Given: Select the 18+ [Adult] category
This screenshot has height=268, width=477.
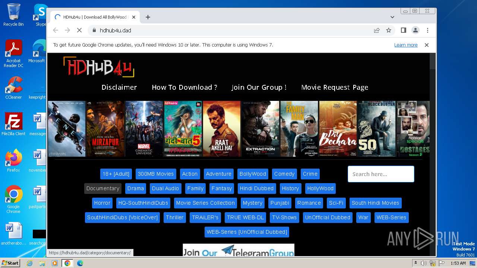Looking at the screenshot, I should pyautogui.click(x=116, y=174).
